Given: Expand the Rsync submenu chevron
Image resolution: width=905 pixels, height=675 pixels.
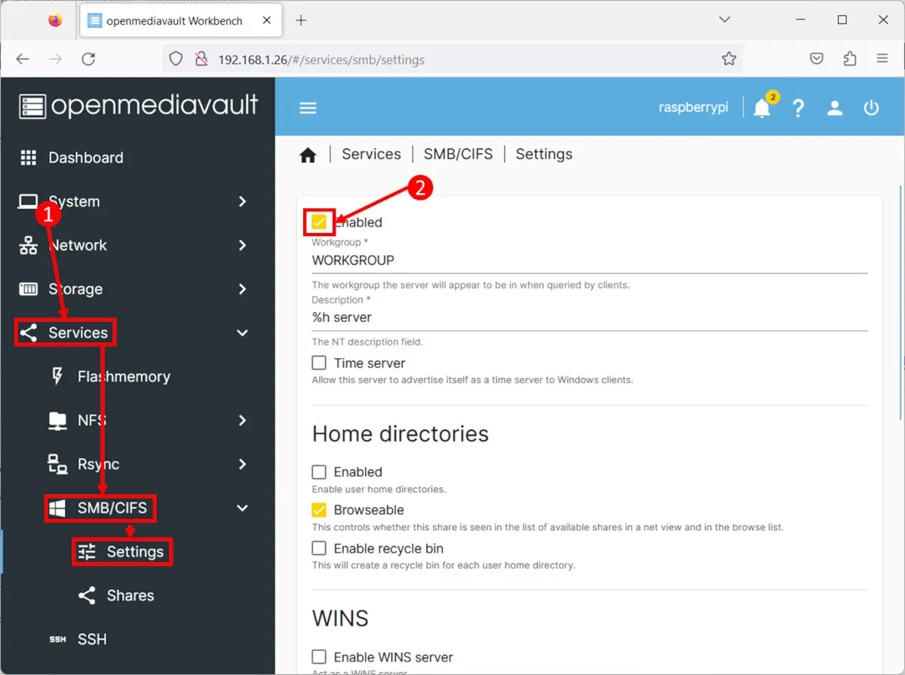Looking at the screenshot, I should click(242, 464).
